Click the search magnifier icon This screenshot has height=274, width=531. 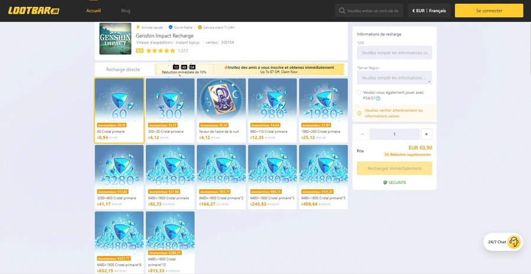pos(342,11)
